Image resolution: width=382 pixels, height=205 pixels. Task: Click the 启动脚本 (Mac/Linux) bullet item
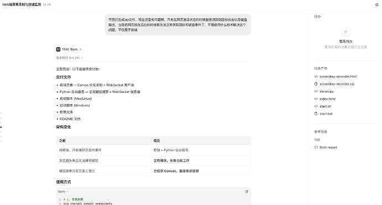[x=75, y=99]
